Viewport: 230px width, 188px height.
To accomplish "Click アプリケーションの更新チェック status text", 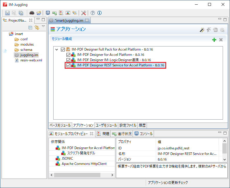I will [x=168, y=183].
